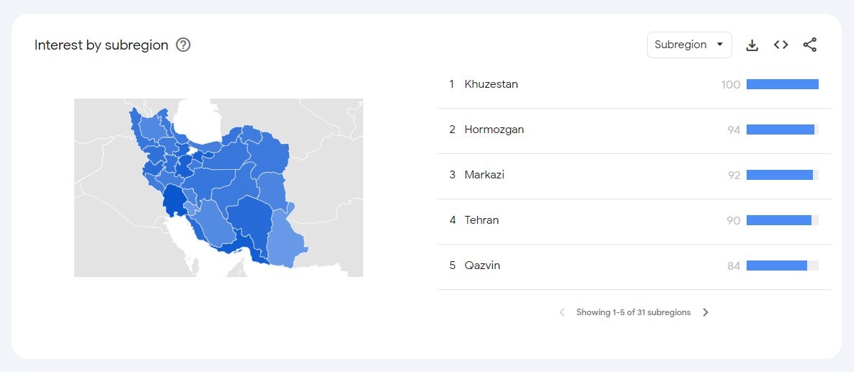Click the Showing 1-5 of 31 subregions text
Image resolution: width=854 pixels, height=372 pixels.
(633, 312)
